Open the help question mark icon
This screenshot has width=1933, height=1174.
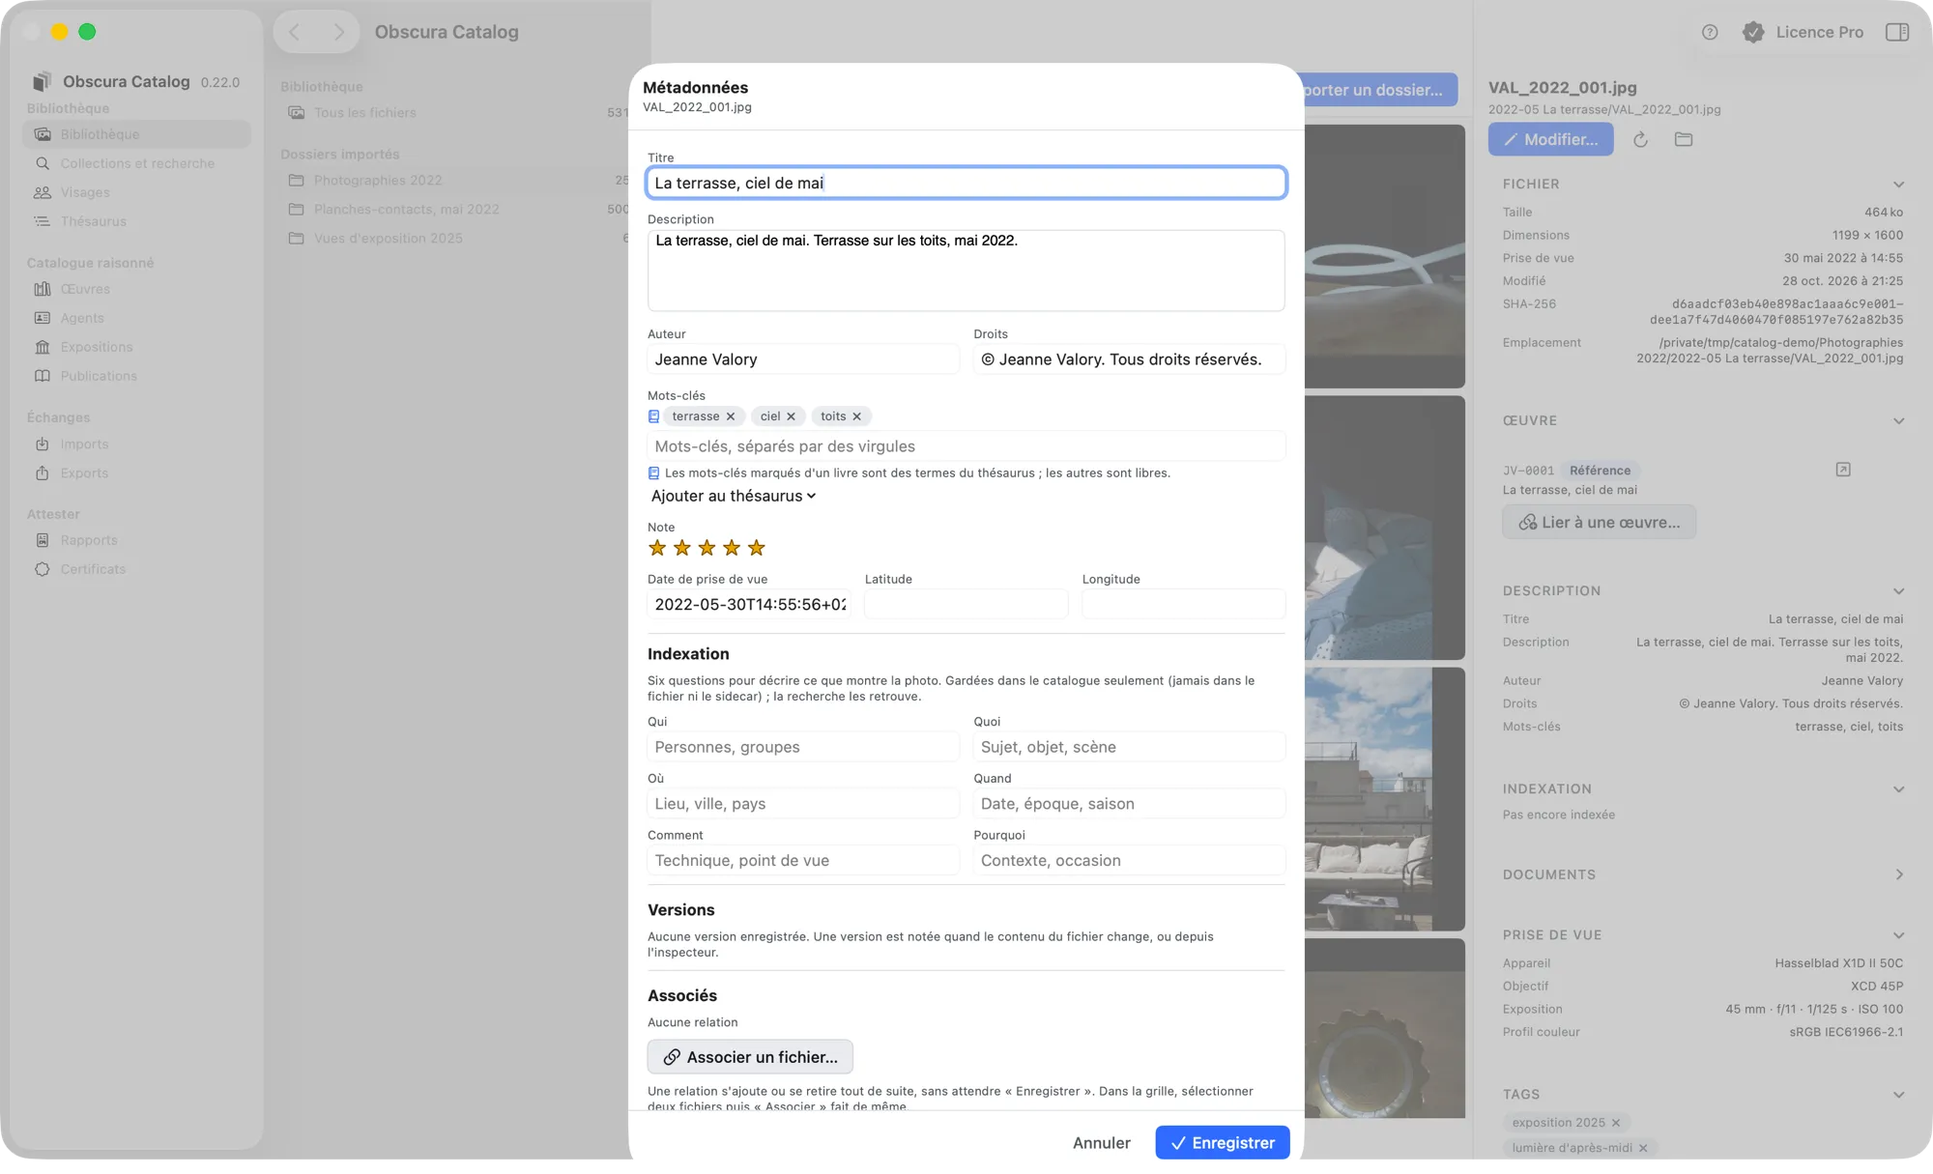(x=1710, y=32)
